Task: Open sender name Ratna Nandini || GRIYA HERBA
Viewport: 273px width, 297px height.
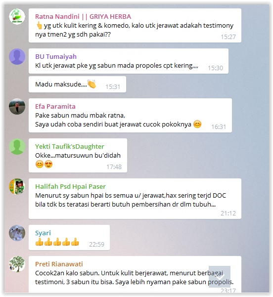Action: click(83, 17)
